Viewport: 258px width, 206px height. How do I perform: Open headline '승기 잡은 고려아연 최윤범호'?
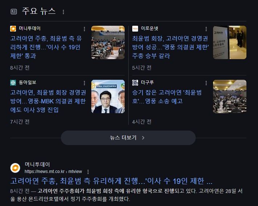pyautogui.click(x=167, y=97)
